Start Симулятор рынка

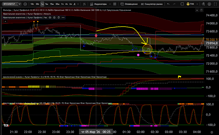(153, 4)
